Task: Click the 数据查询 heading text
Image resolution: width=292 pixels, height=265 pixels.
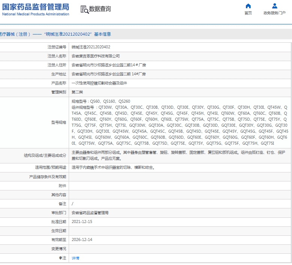Action: (x=100, y=9)
